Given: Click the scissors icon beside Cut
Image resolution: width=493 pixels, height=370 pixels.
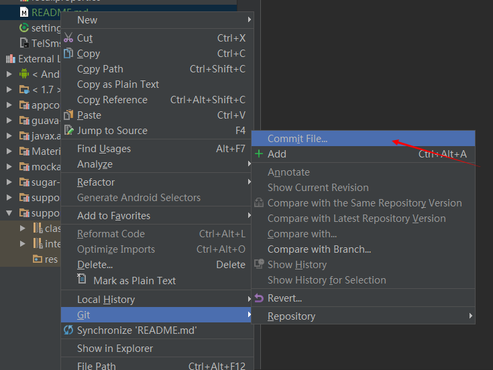Looking at the screenshot, I should pos(68,38).
